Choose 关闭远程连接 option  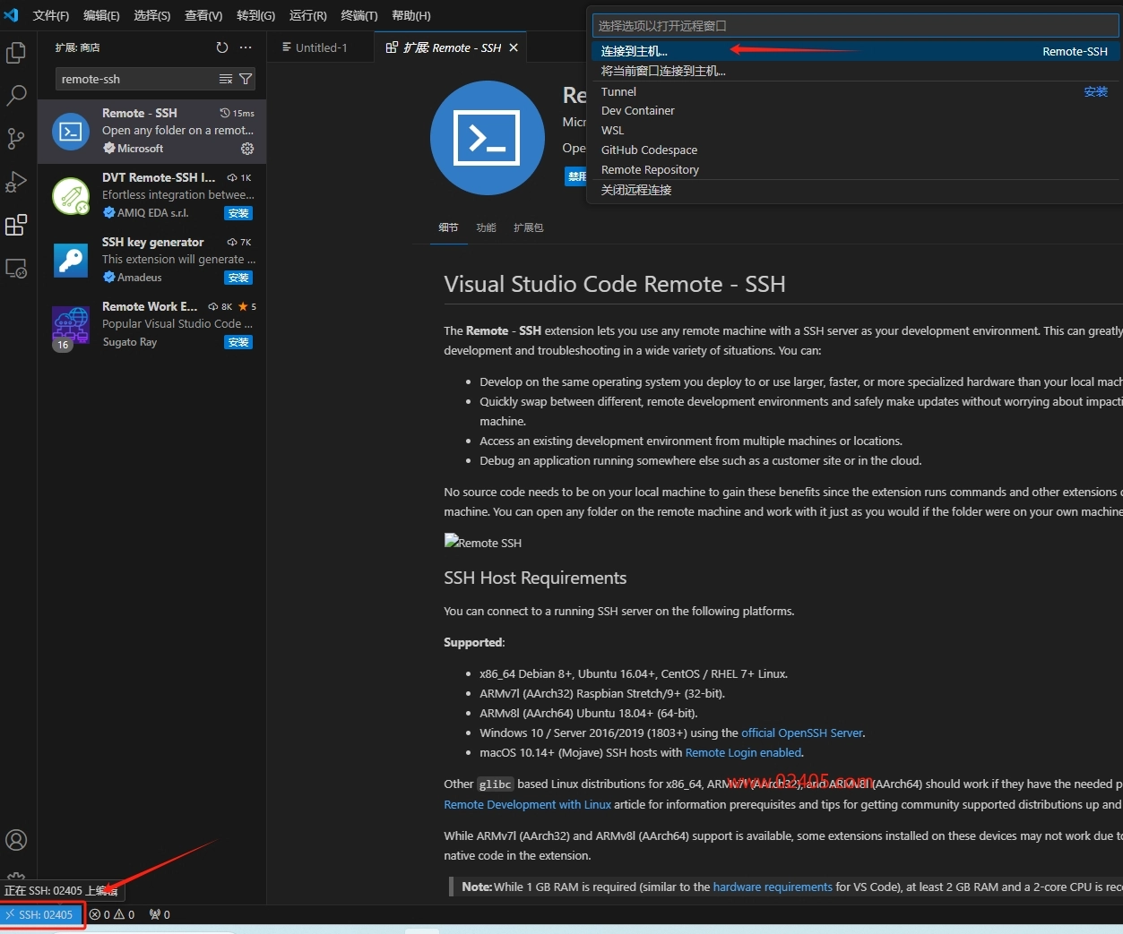point(854,190)
